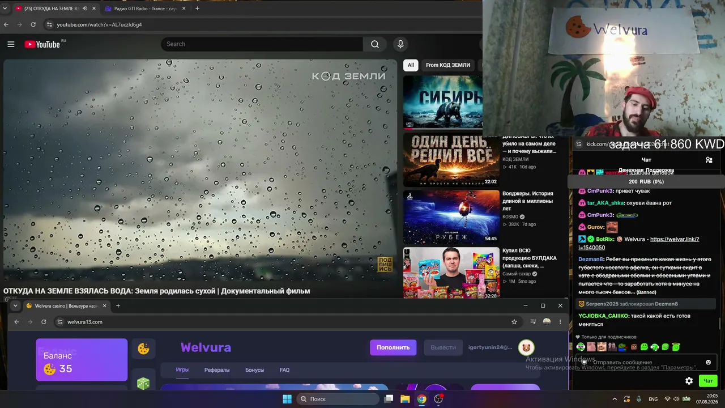Reload the YouTube page

[x=33, y=24]
